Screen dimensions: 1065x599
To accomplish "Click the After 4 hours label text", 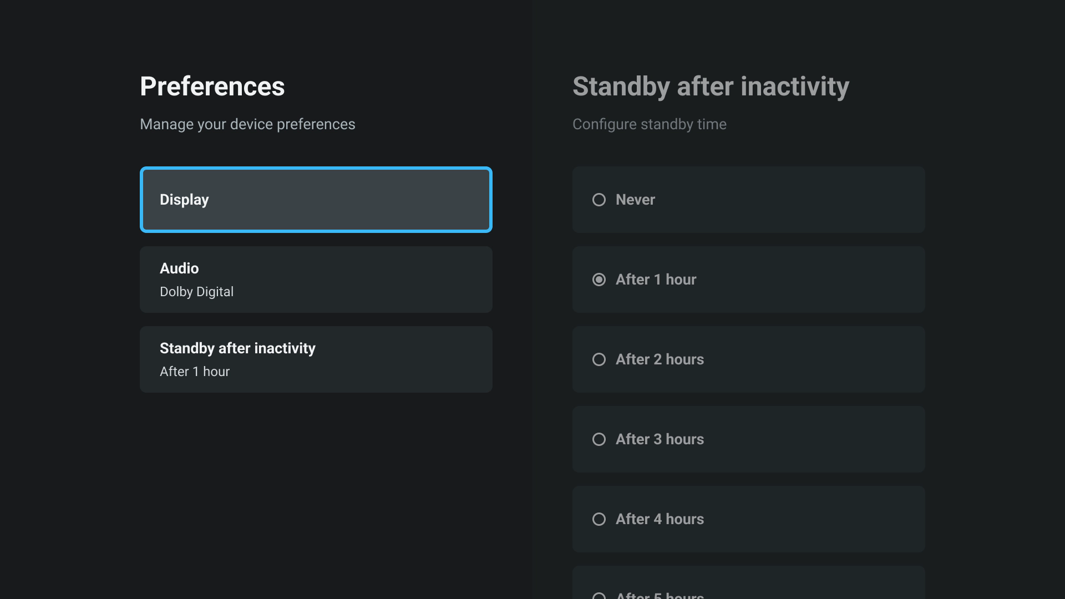I will point(660,519).
